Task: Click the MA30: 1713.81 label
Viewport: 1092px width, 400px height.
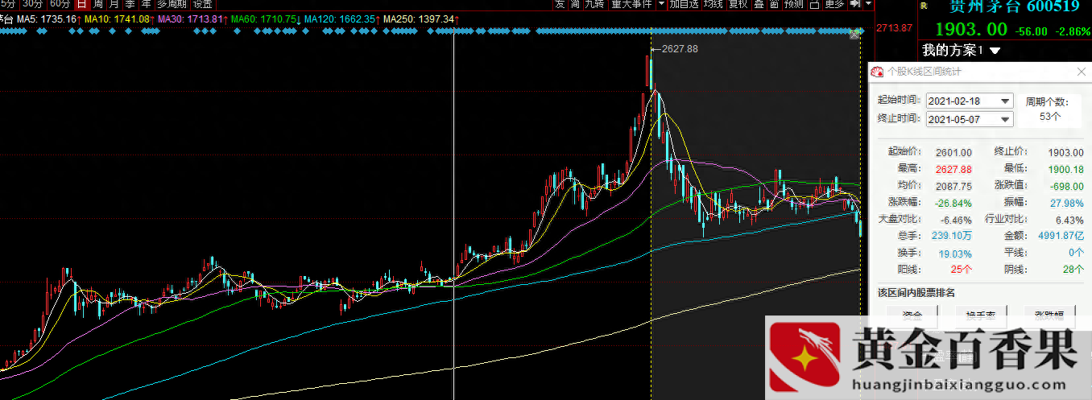Action: tap(190, 19)
